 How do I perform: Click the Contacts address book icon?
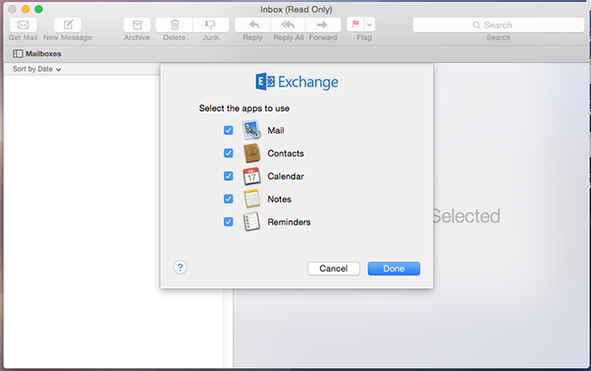(252, 153)
